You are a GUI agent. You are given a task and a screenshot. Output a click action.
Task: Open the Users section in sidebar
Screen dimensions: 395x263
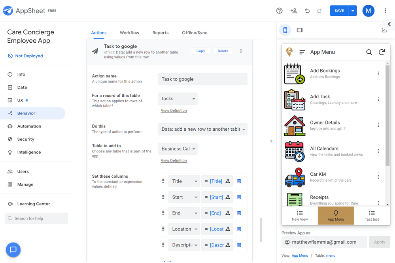(23, 171)
